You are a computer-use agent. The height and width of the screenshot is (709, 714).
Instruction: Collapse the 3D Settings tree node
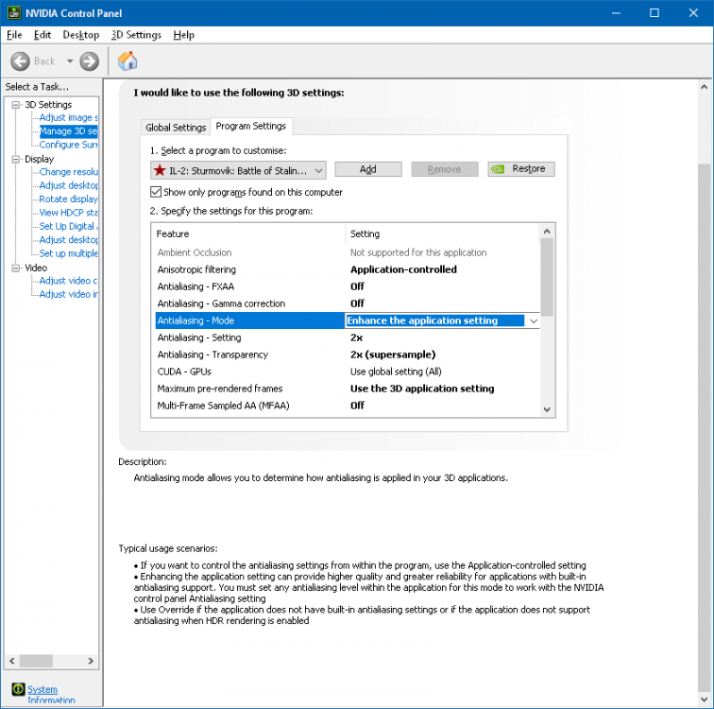coord(16,105)
